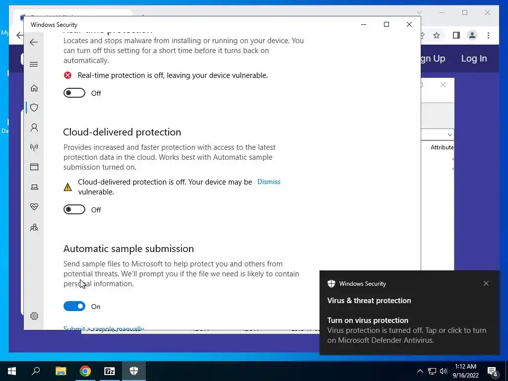Expand the dropdown in background window

[x=449, y=135]
